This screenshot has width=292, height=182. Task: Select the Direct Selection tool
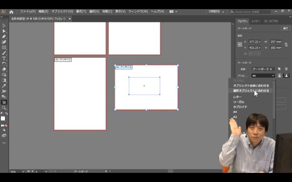4,31
